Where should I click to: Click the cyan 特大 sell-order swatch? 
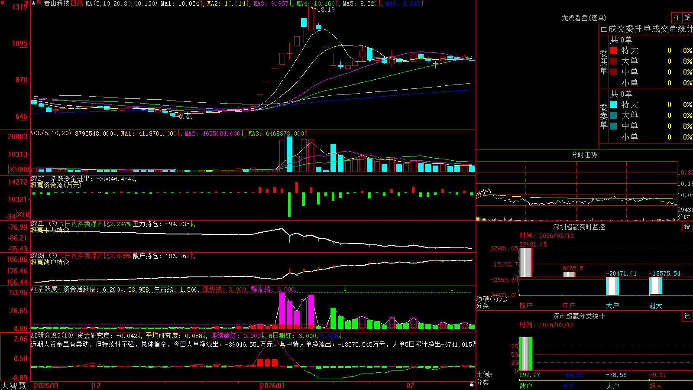613,104
